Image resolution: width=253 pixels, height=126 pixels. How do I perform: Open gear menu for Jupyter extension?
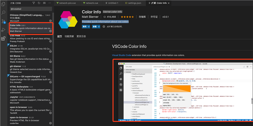[50, 103]
